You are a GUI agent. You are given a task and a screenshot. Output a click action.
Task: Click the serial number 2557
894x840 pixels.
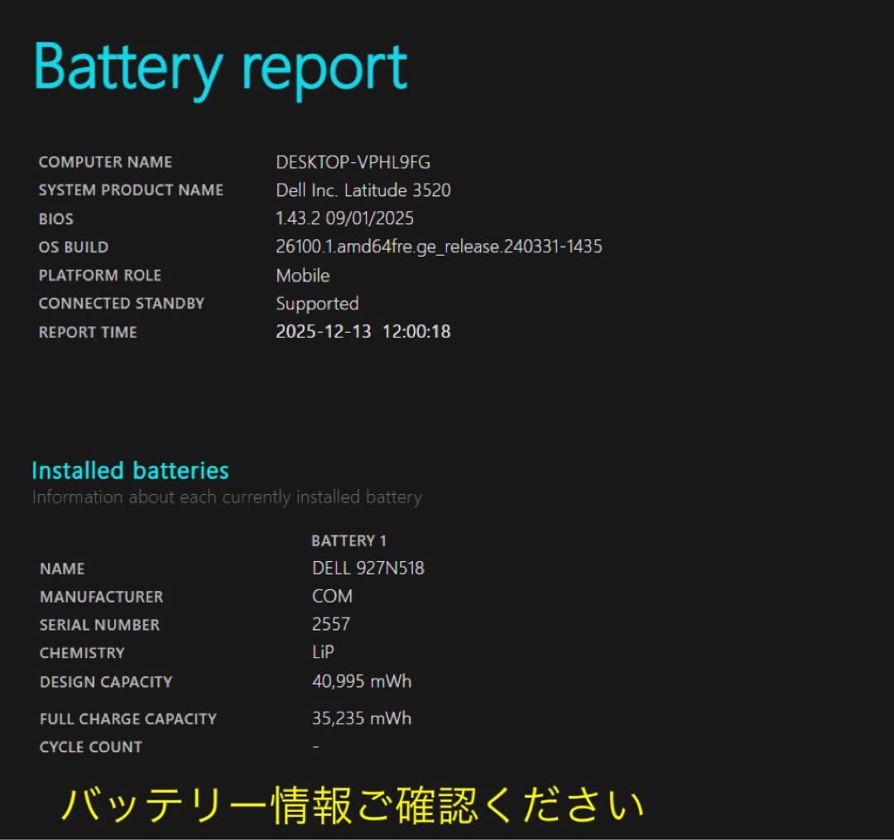point(332,625)
